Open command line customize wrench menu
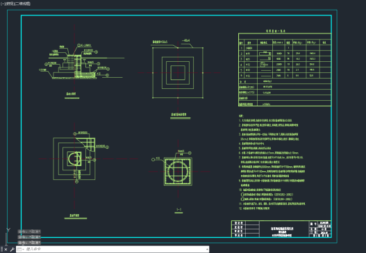The width and height of the screenshot is (366, 253). (12, 250)
